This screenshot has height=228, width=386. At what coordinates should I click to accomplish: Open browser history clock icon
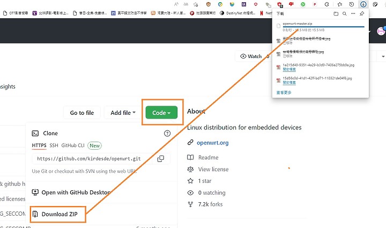click(352, 4)
